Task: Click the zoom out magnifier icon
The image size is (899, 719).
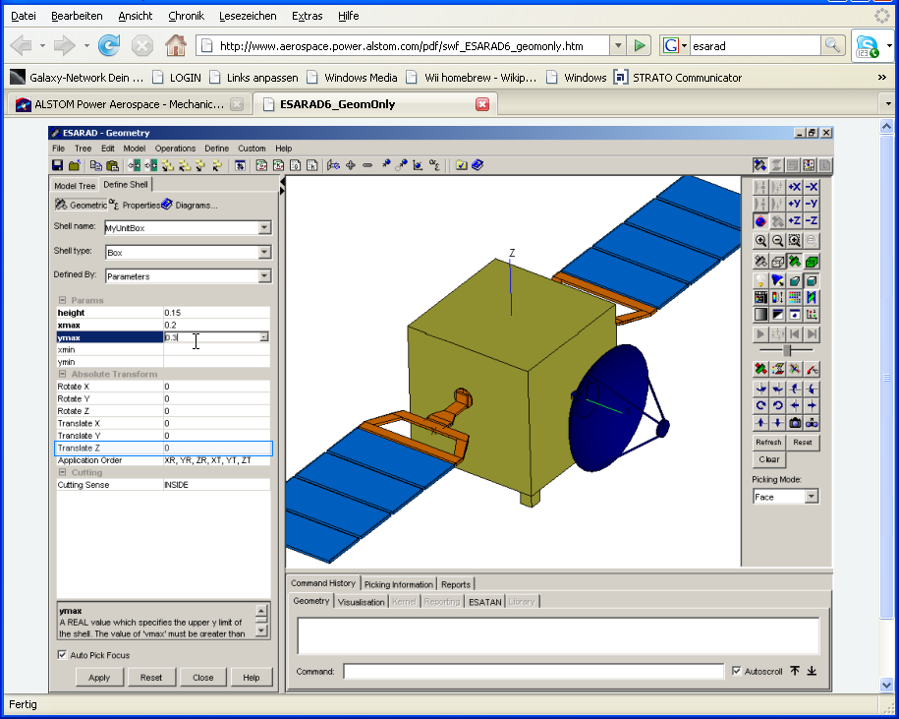Action: point(777,240)
